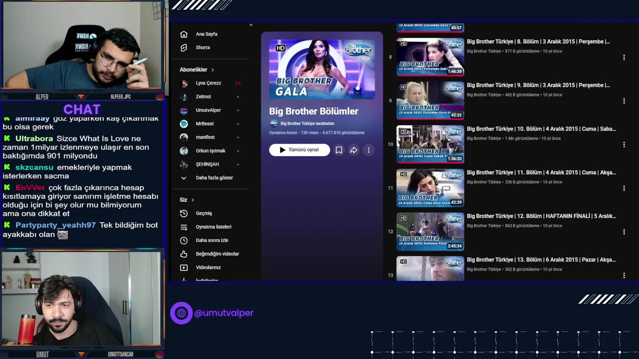The height and width of the screenshot is (359, 639).
Task: Collapse sidebar using the small up arrow
Action: coord(251,25)
